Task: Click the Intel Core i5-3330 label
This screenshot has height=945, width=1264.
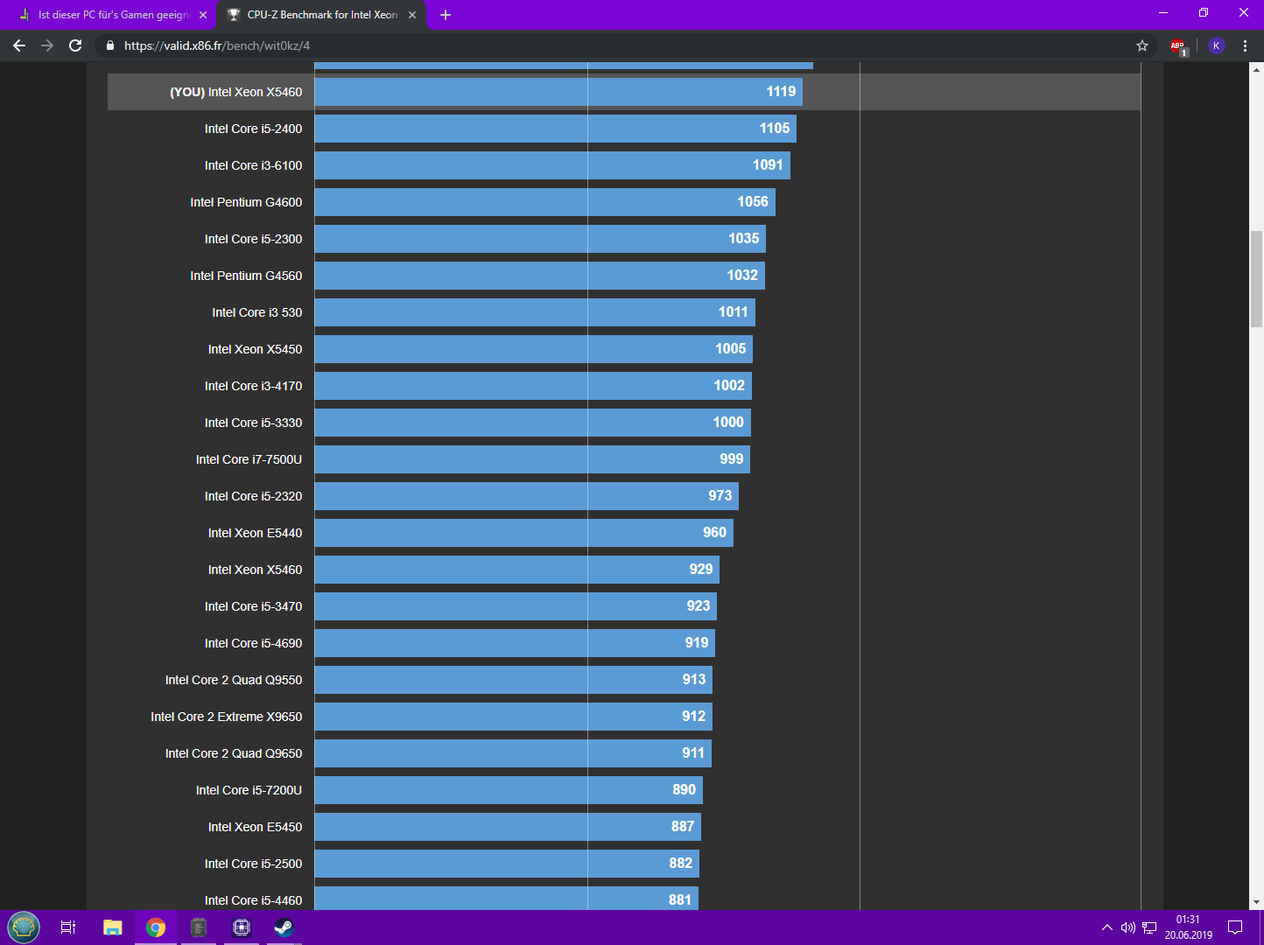Action: 253,423
